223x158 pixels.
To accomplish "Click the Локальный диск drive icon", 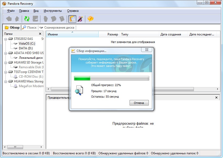I will [15, 58].
